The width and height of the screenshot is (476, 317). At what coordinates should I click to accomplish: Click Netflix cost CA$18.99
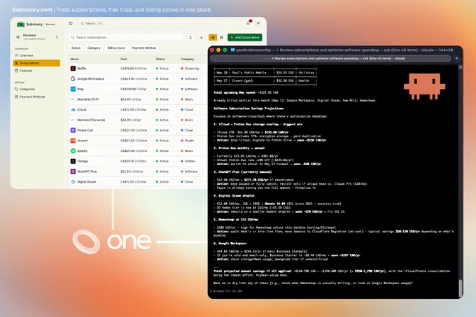click(133, 69)
